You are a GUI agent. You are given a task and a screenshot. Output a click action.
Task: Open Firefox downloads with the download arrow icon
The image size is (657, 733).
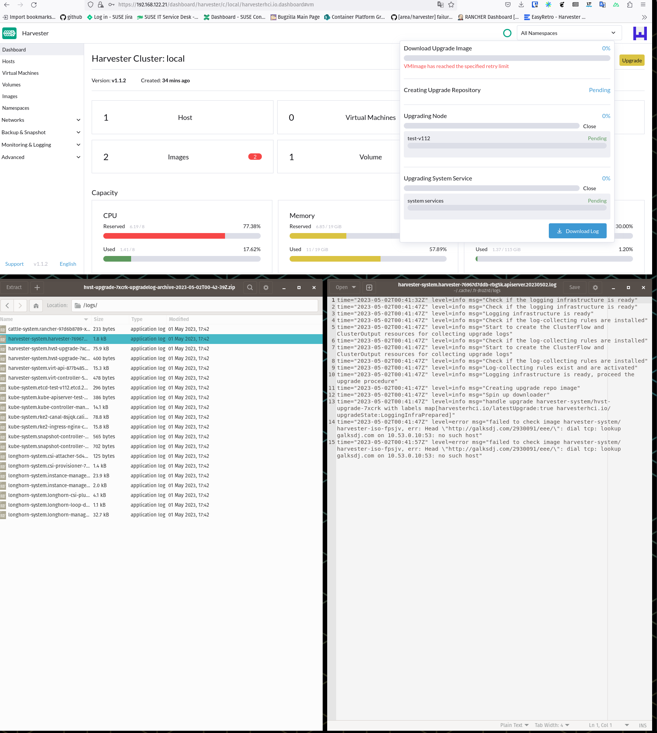tap(521, 5)
